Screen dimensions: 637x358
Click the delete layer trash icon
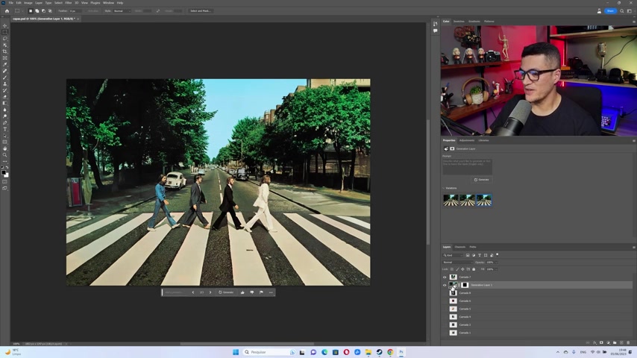coord(628,342)
